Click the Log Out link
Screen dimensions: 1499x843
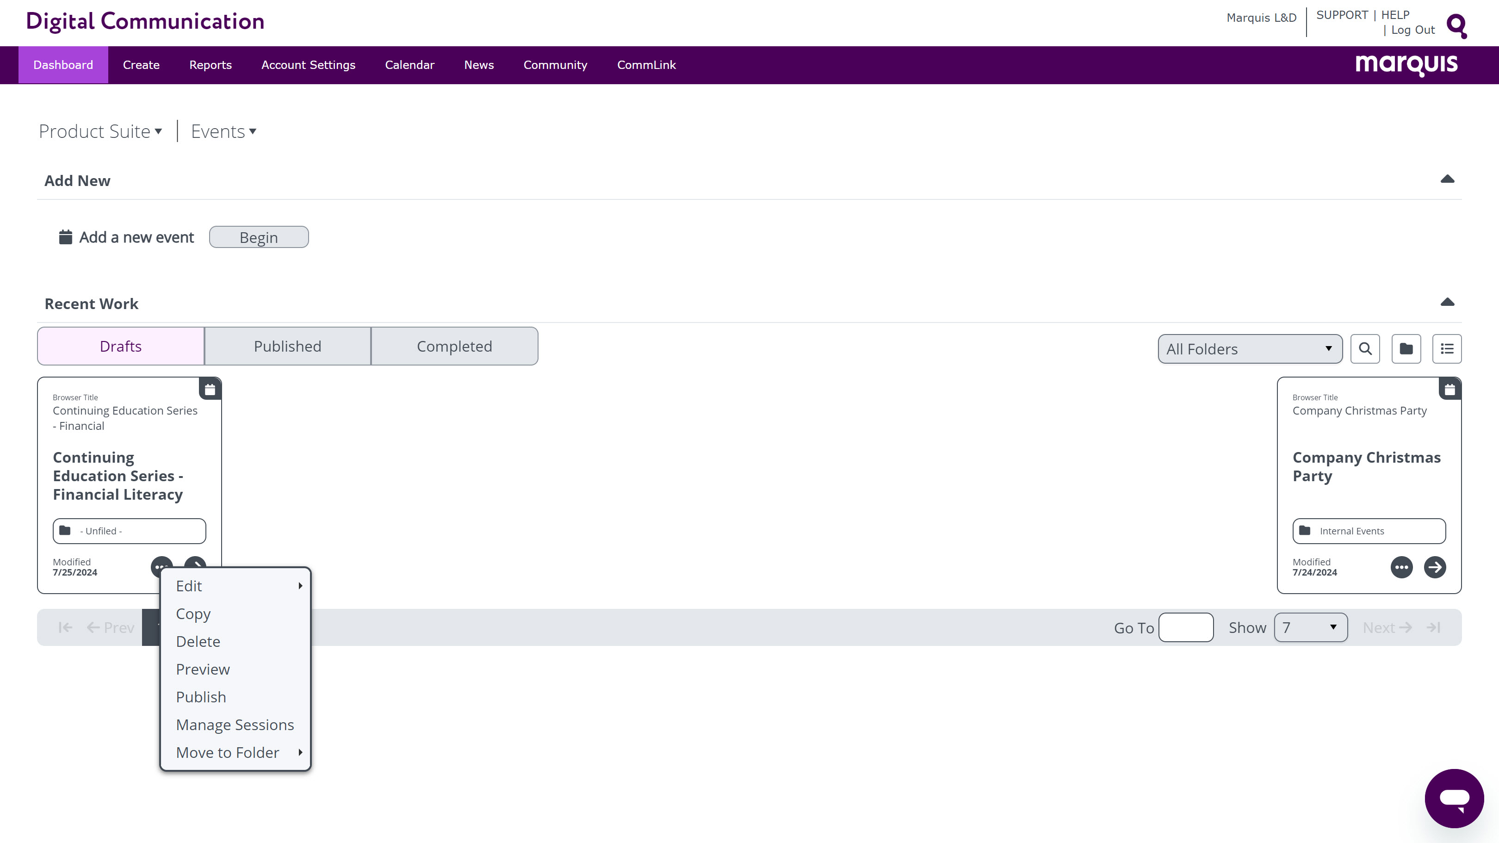(x=1413, y=30)
